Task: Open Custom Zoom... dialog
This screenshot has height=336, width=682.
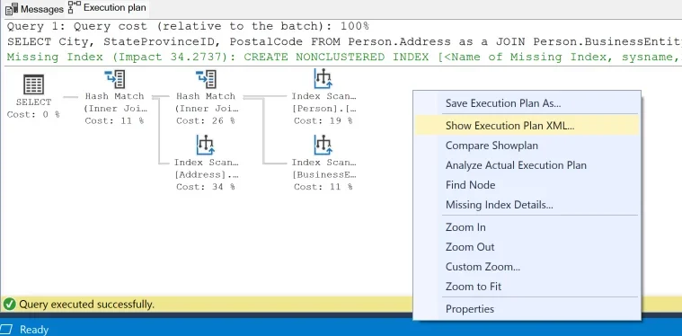Action: (527, 267)
